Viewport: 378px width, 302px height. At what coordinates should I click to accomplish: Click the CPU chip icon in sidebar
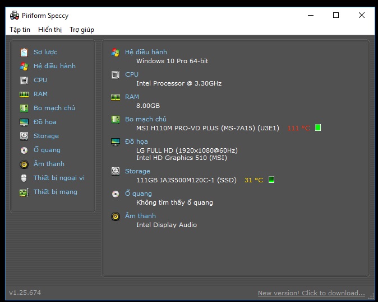tap(24, 80)
